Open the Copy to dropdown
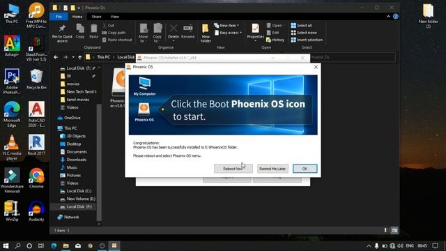 click(157, 33)
